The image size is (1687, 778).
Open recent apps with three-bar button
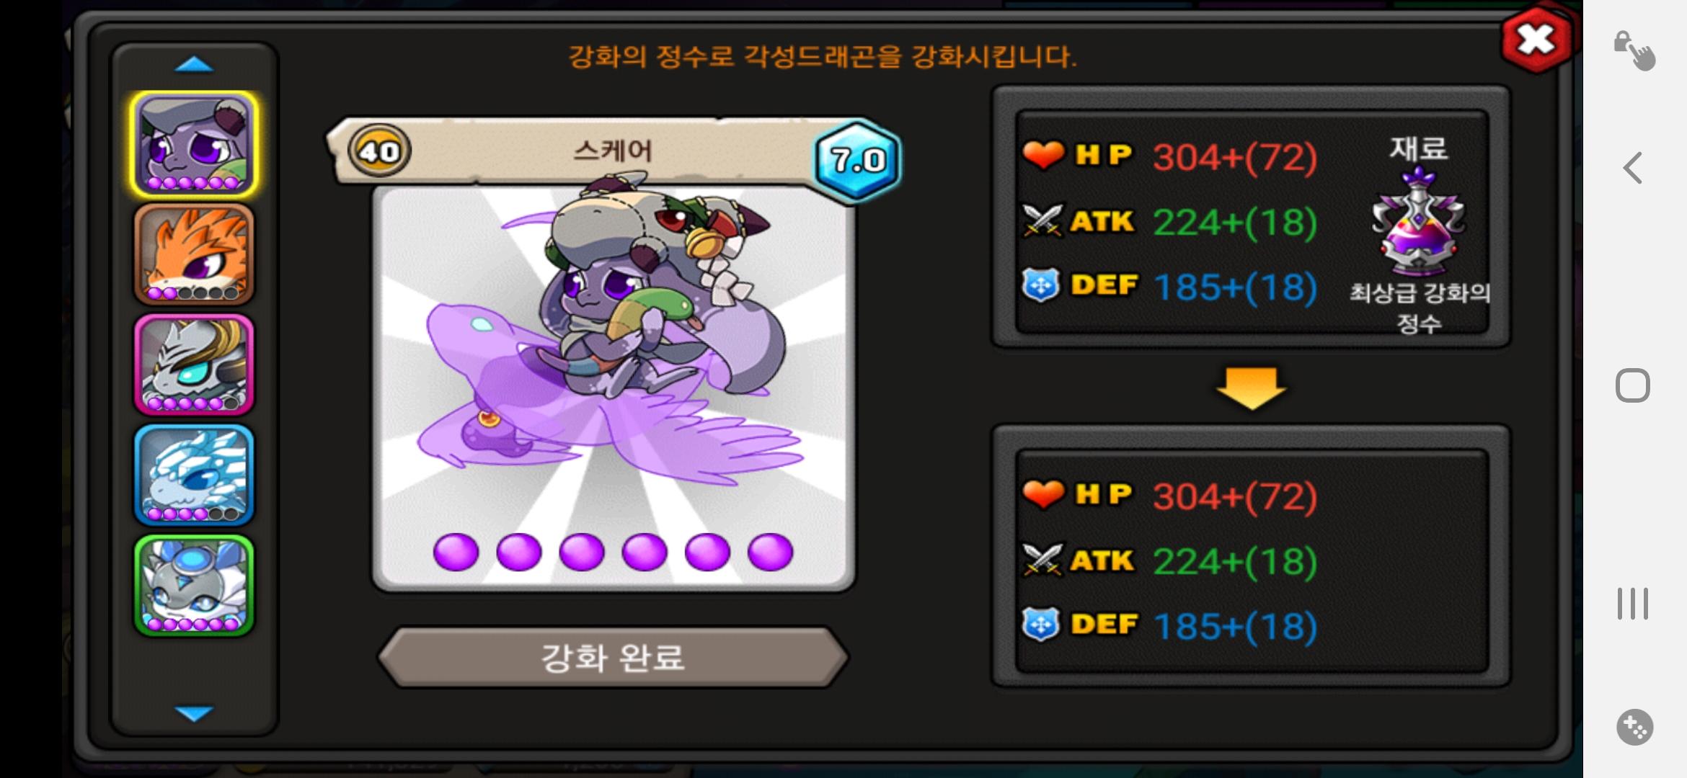pyautogui.click(x=1633, y=604)
